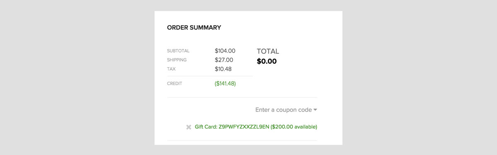Viewport: 497px width, 155px height.
Task: Click the SHIPPING label
Action: click(177, 60)
